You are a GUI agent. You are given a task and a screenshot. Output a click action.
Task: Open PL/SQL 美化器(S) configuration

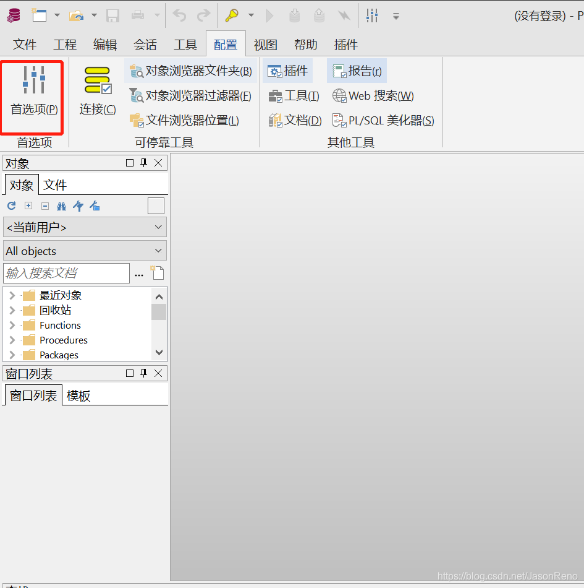383,120
